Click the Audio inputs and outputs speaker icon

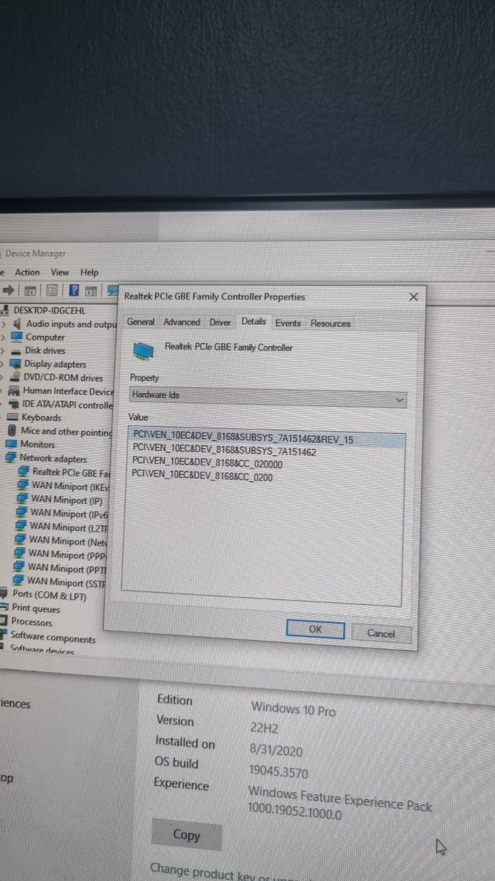click(17, 324)
